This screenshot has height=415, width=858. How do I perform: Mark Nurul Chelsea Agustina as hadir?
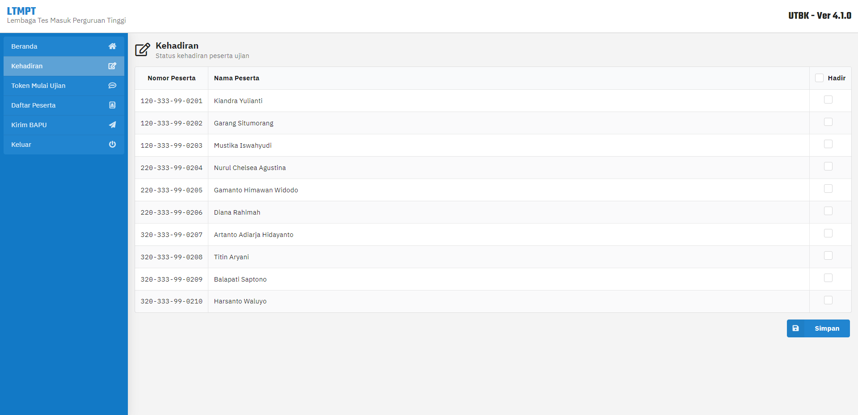point(828,166)
